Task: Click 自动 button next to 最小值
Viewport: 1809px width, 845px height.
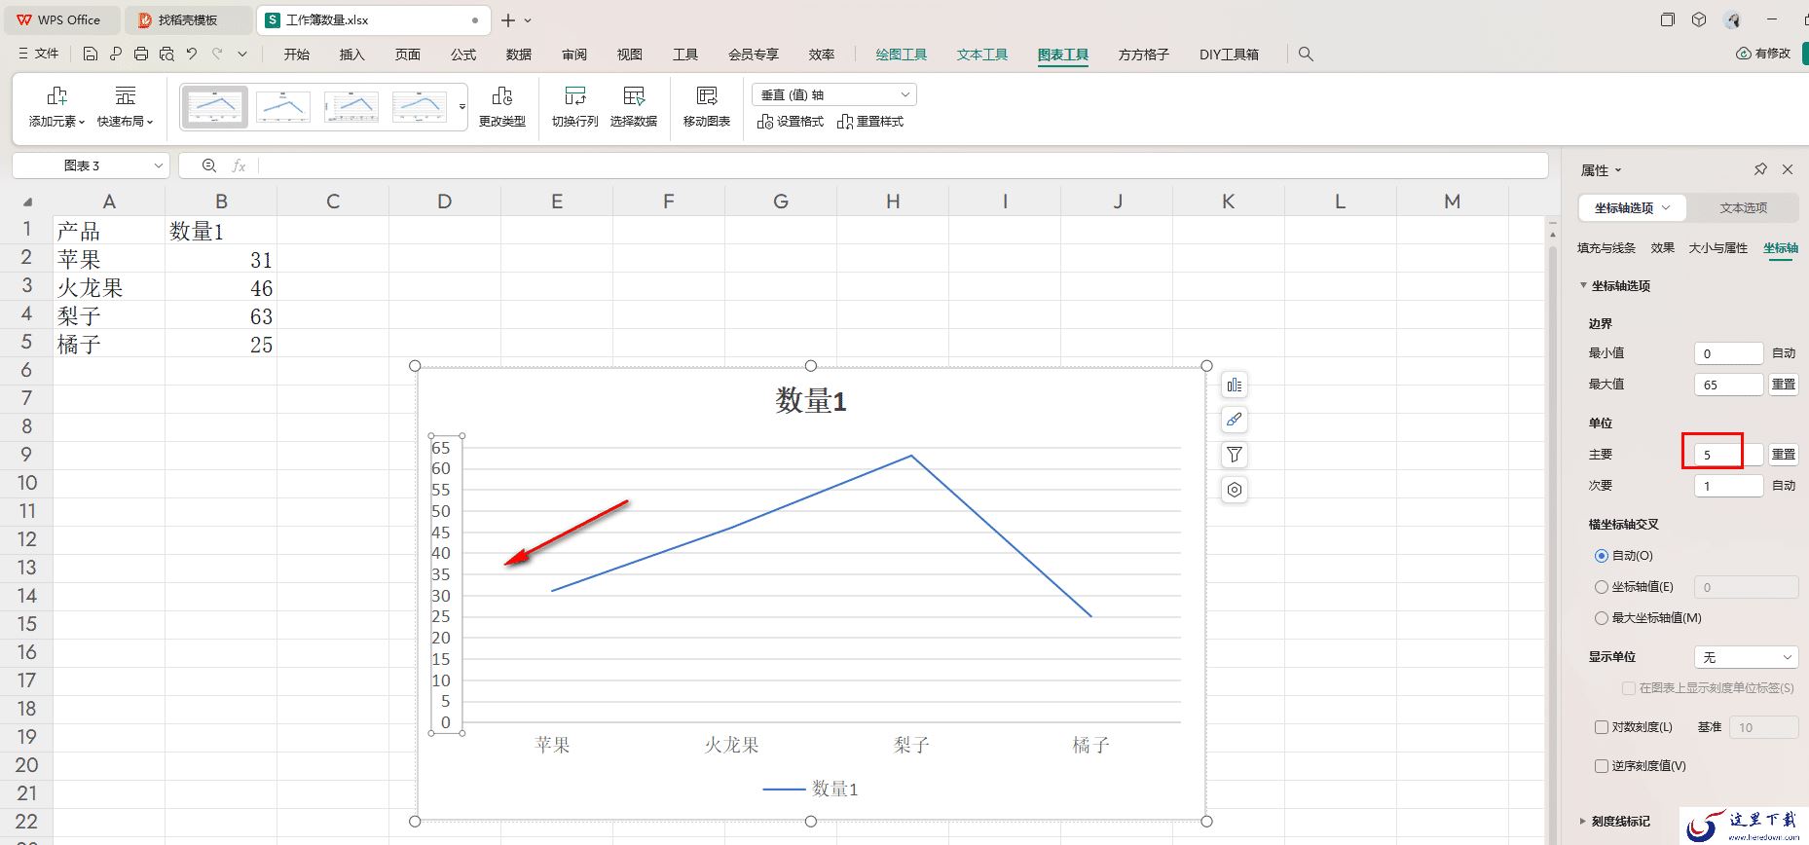Action: [x=1784, y=353]
